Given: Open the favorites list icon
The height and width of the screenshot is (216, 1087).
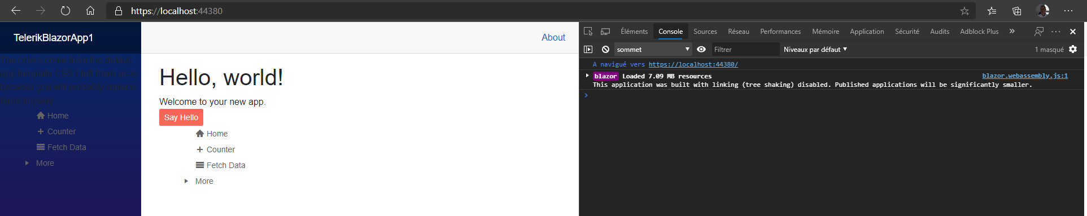Looking at the screenshot, I should coord(992,11).
